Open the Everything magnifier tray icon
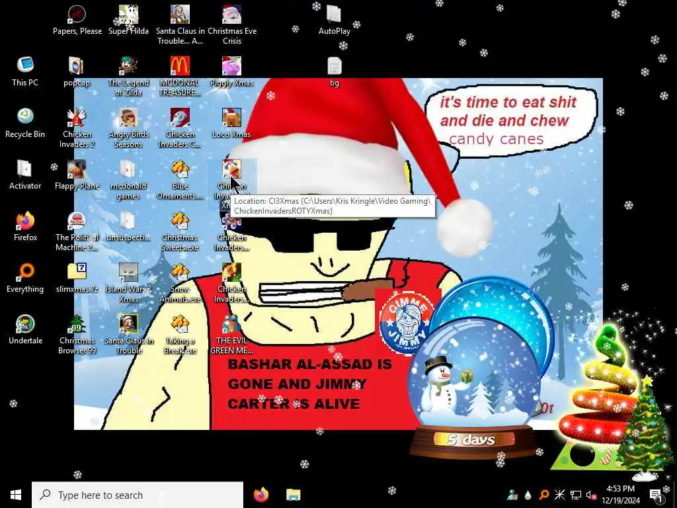This screenshot has width=677, height=508. point(544,495)
